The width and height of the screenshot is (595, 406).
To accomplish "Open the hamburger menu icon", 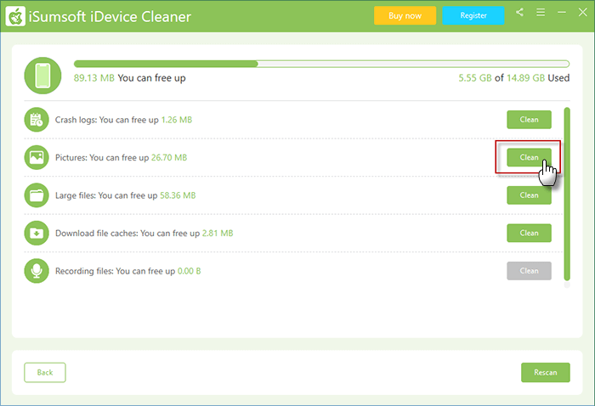I will (x=541, y=13).
